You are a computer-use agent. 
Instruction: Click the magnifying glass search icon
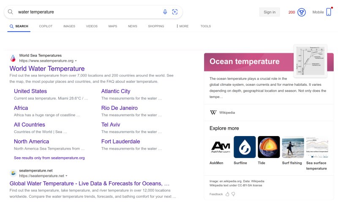(11, 12)
